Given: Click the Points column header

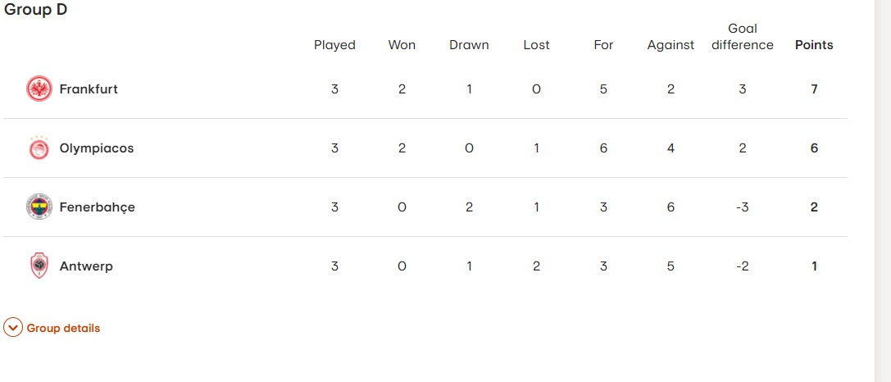Looking at the screenshot, I should [x=814, y=45].
